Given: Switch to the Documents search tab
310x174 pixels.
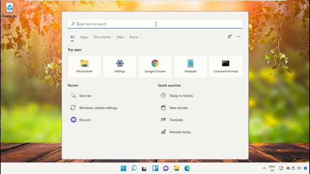Looking at the screenshot, I should [x=102, y=37].
